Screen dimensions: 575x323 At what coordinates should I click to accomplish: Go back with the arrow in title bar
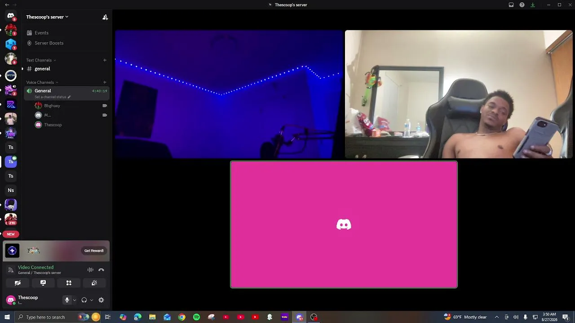pyautogui.click(x=7, y=5)
